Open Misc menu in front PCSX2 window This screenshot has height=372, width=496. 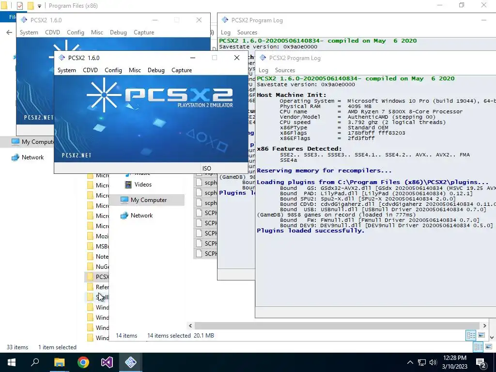[x=135, y=70]
